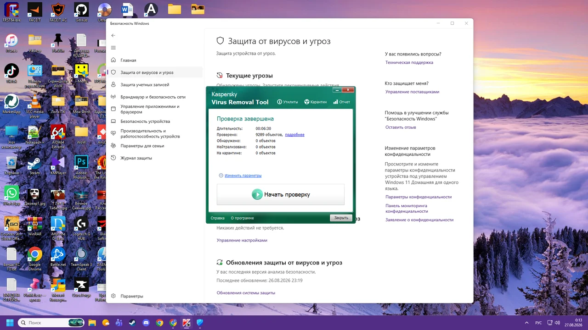Switch to Kaspersky icon on the taskbar
This screenshot has height=330, width=588.
[x=187, y=323]
